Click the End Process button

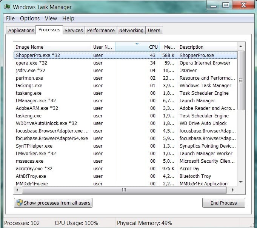[223, 203]
